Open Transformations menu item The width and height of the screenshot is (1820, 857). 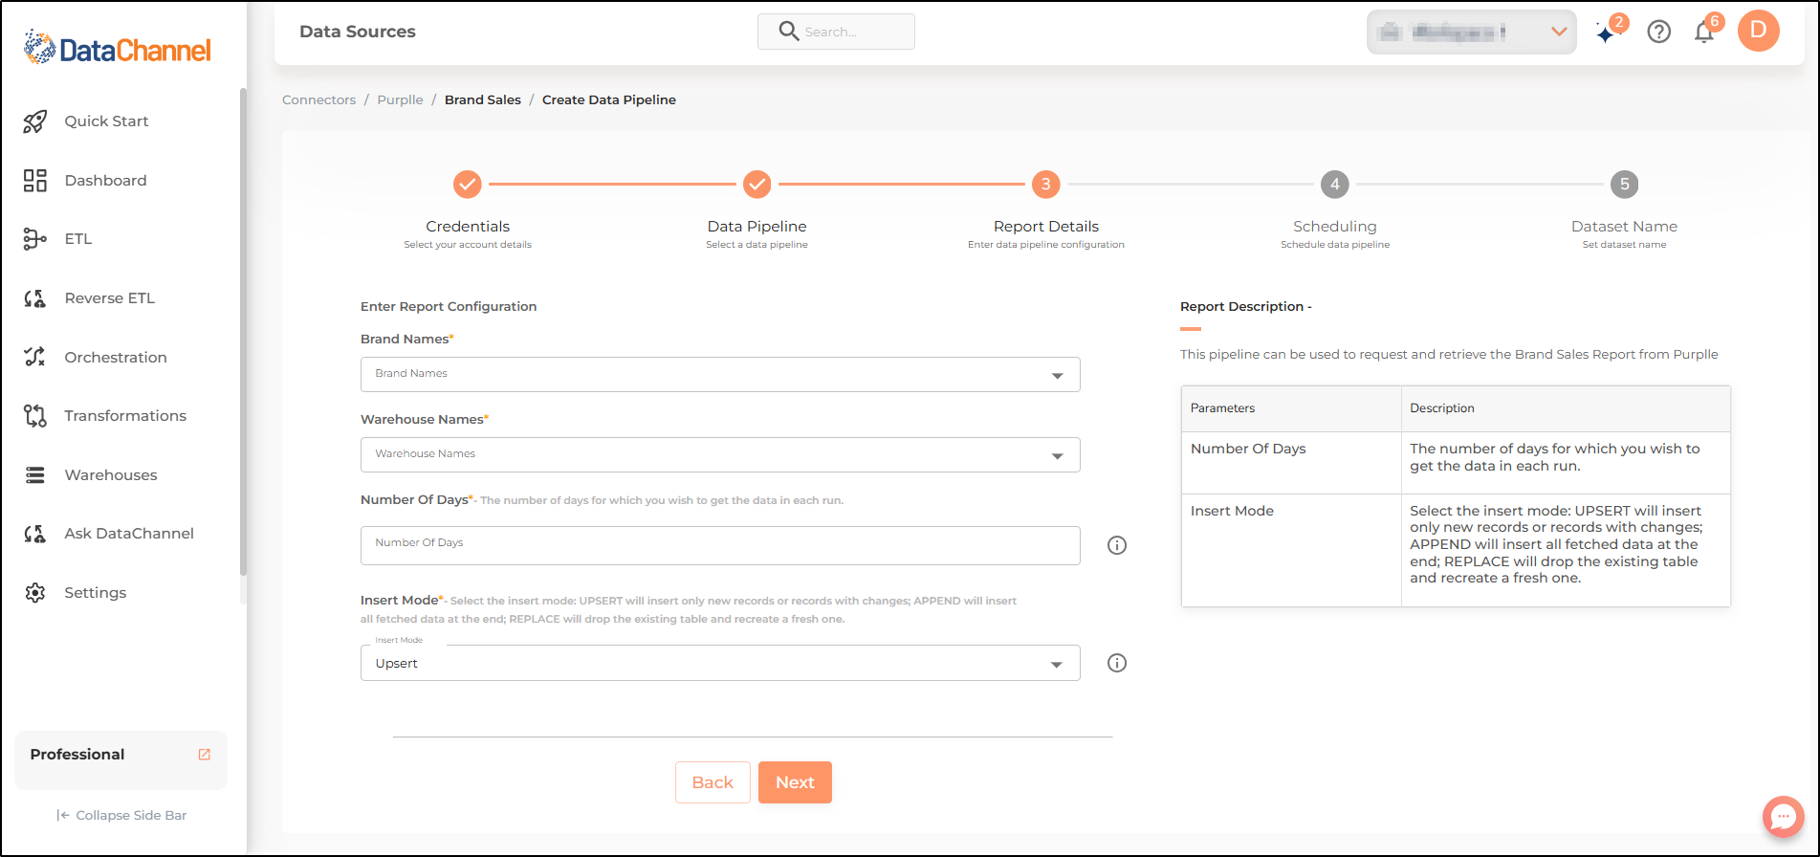[x=125, y=416]
